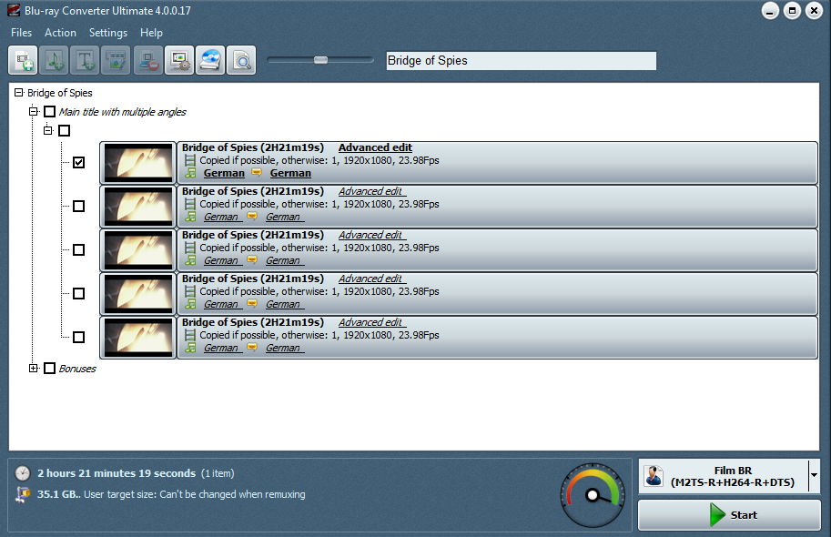Check the Main title with multiple angles checkbox
This screenshot has width=831, height=537.
point(49,112)
